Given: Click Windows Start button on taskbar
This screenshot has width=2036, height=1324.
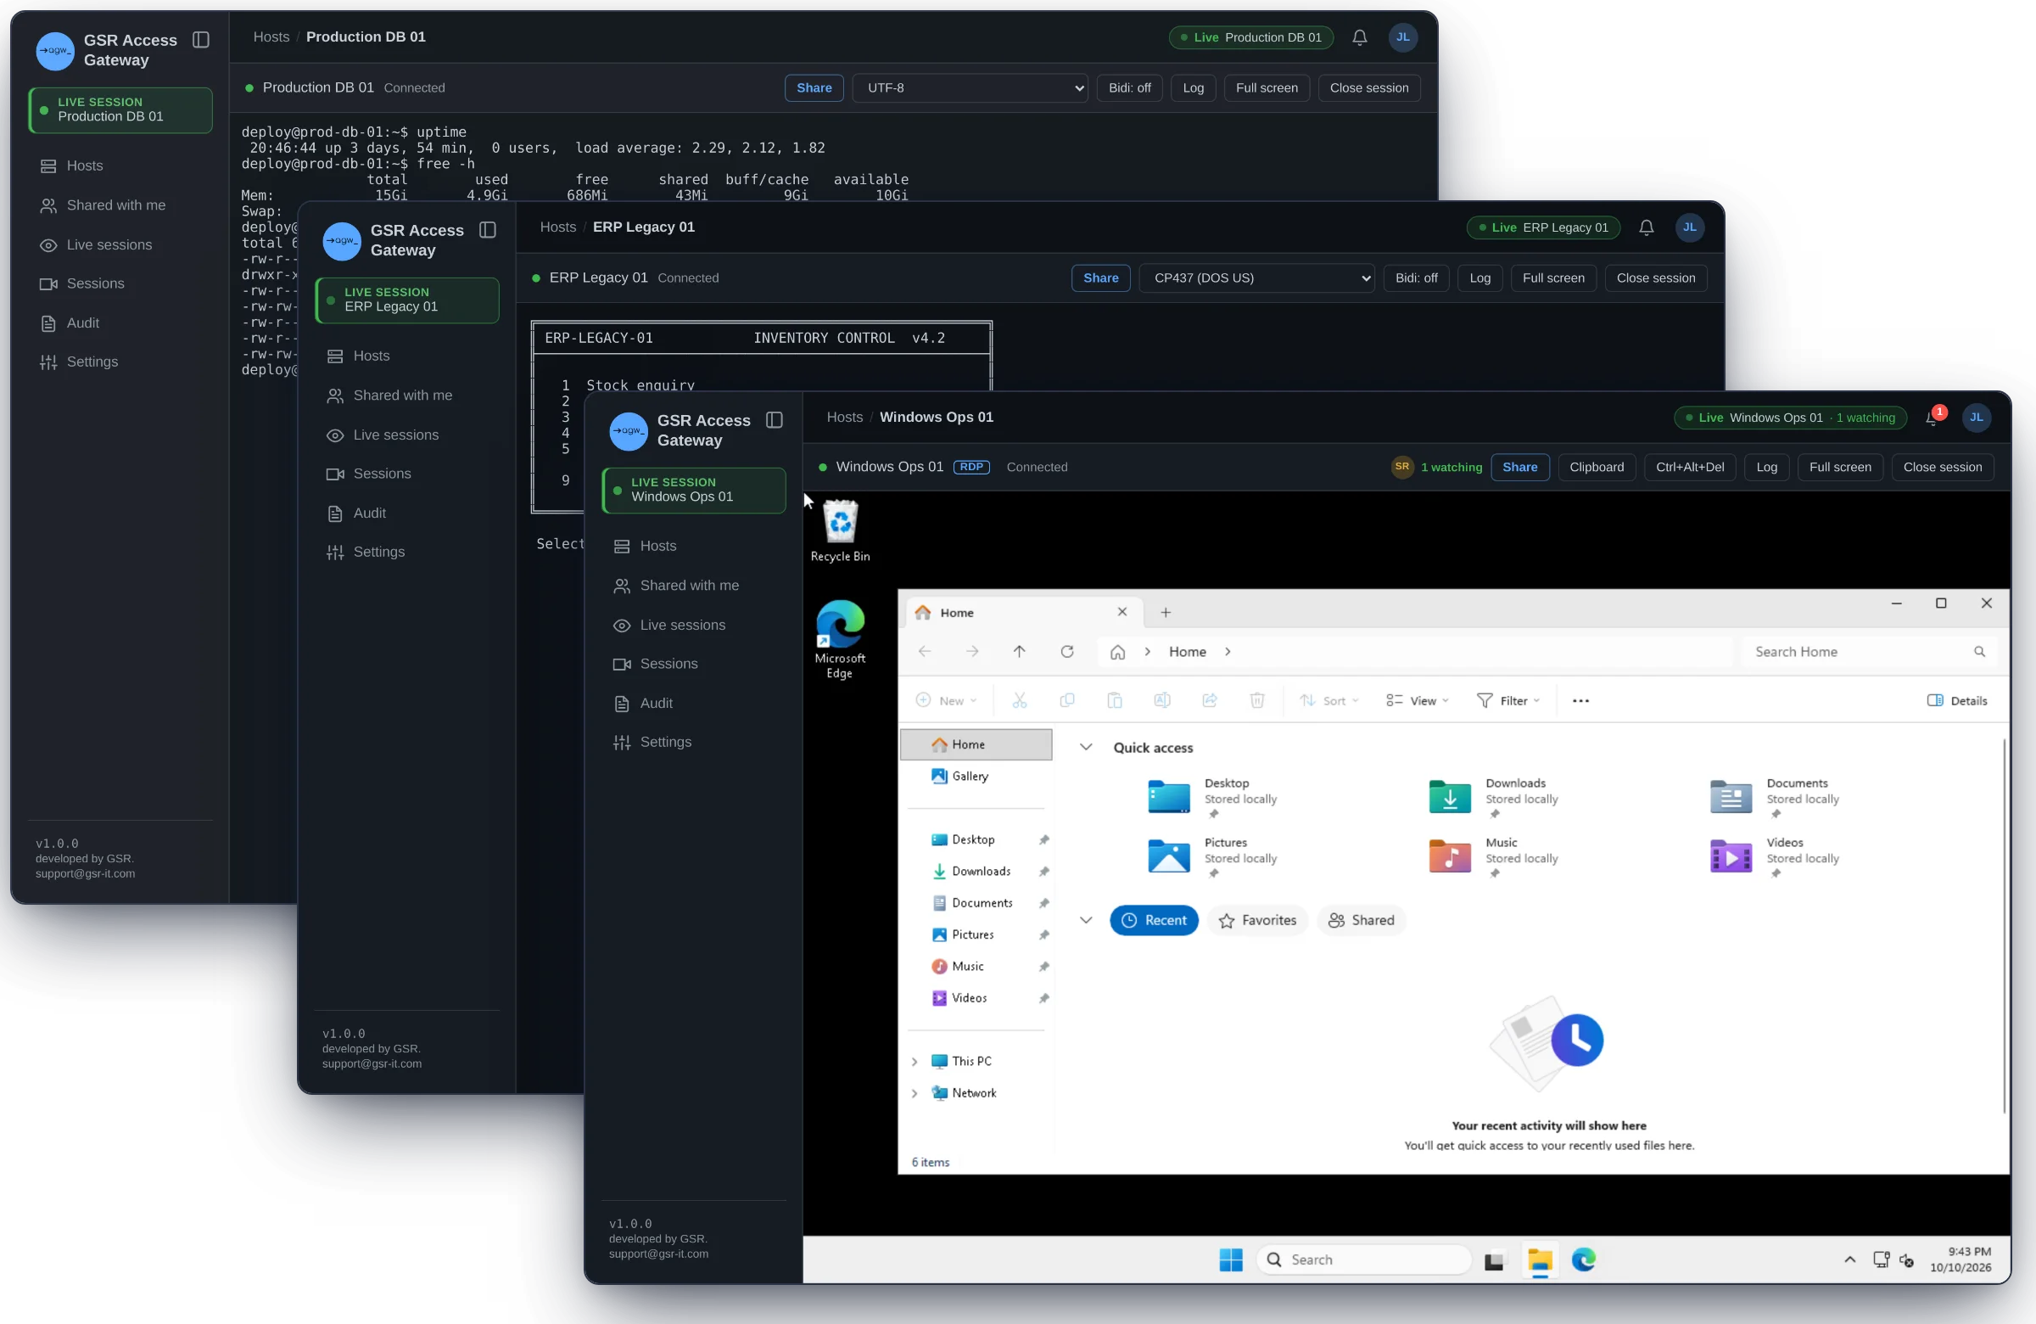Looking at the screenshot, I should pyautogui.click(x=1230, y=1259).
